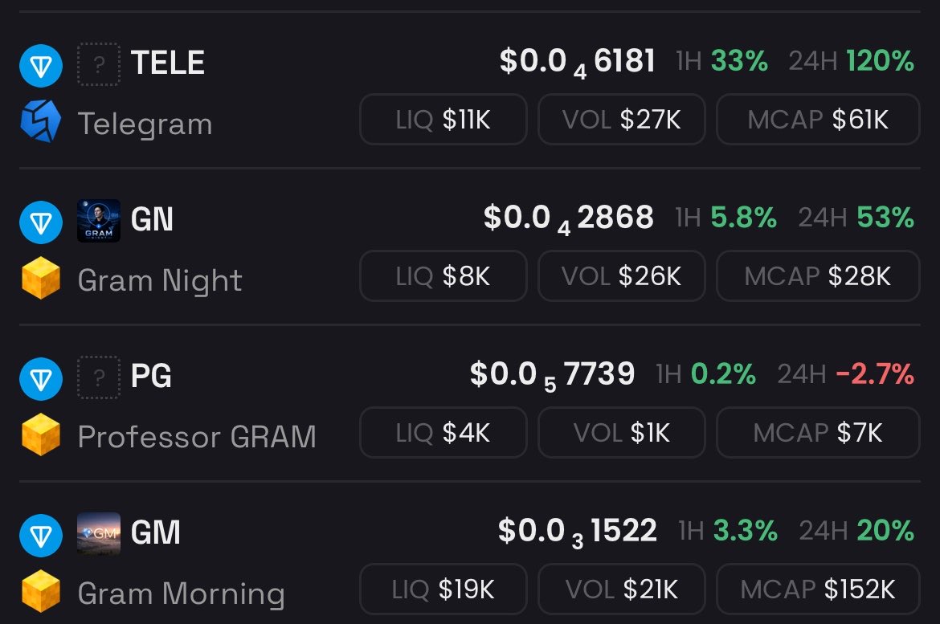Click GN's VOL $26K pill
Image resolution: width=940 pixels, height=624 pixels.
tap(621, 275)
